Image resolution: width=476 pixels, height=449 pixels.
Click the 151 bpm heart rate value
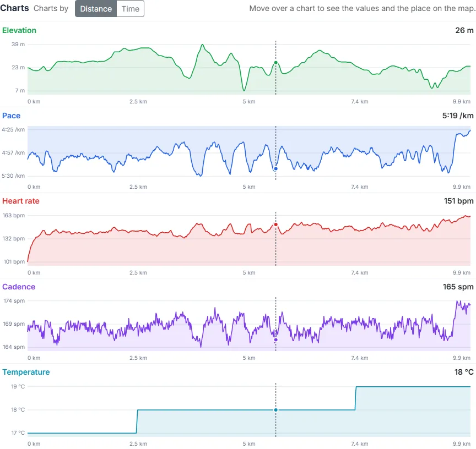(458, 201)
